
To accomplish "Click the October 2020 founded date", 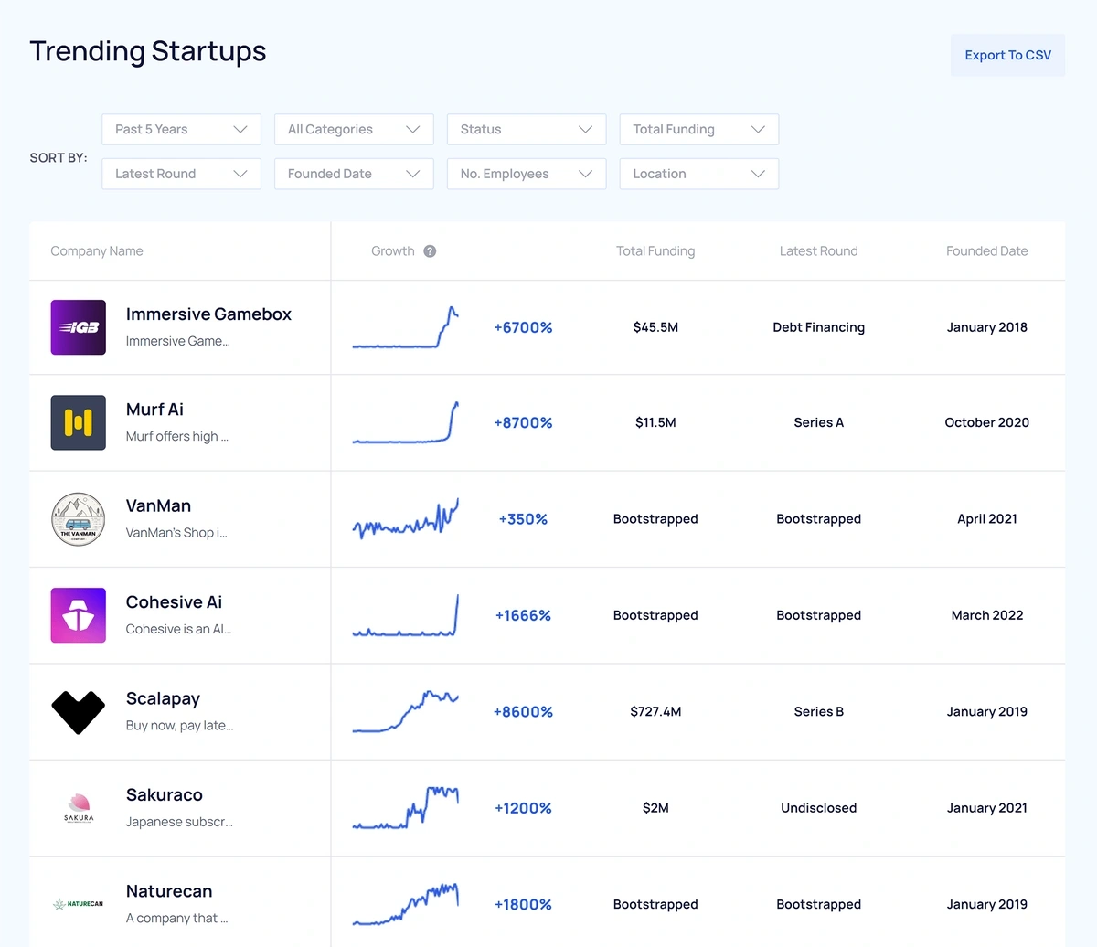I will [987, 423].
